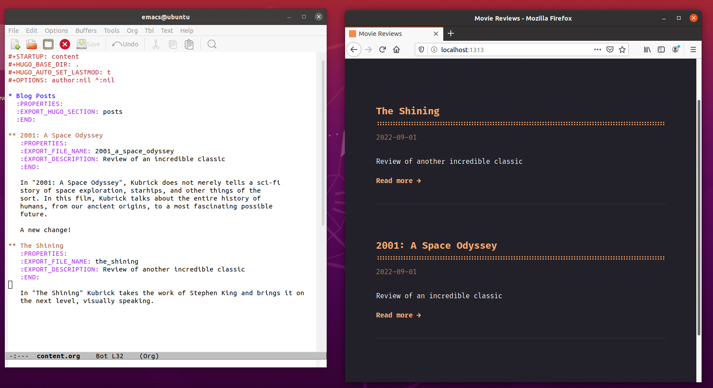Screen dimensions: 713x388
Task: Open the Firefox Library icon
Action: (x=647, y=49)
